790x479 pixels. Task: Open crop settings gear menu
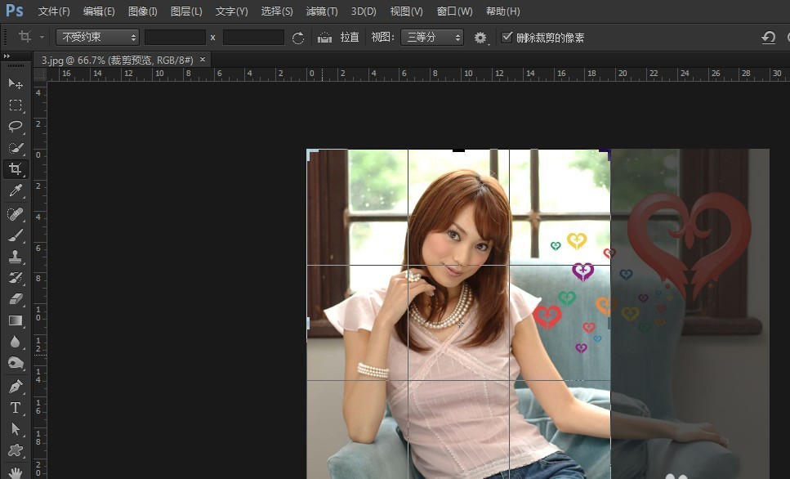tap(480, 38)
